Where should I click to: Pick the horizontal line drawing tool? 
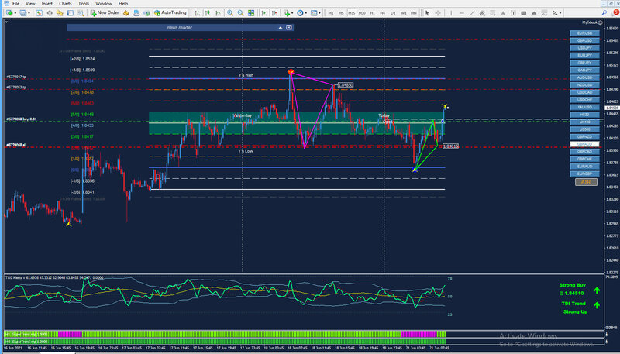pos(461,13)
